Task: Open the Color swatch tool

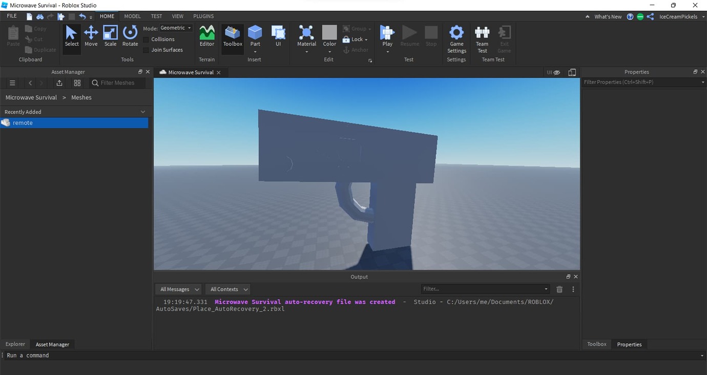Action: point(329,36)
